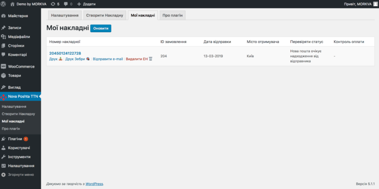The height and width of the screenshot is (189, 379).
Task: Open the Привіт, MORKVA account menu
Action: point(361,4)
